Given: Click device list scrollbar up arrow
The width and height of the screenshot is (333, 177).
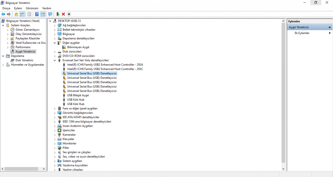Looking at the screenshot, I should tap(283, 21).
